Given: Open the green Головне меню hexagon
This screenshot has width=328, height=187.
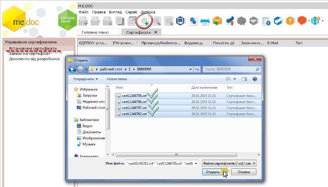Looking at the screenshot, I should pos(67,20).
